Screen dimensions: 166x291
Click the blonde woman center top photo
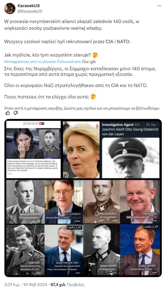coord(81,150)
